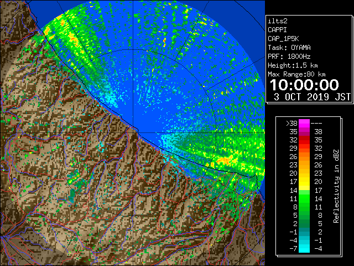The width and height of the screenshot is (354, 266).
Task: Select the "CAPPI" product type text
Action: click(277, 30)
